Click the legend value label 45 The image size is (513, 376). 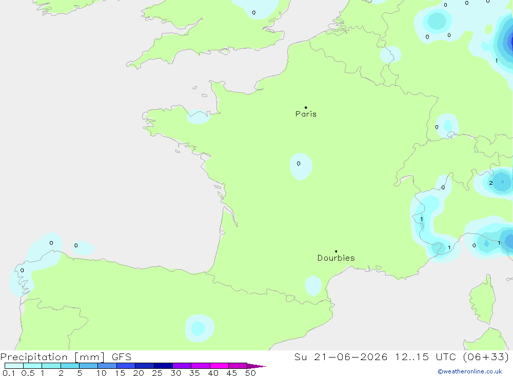point(232,373)
